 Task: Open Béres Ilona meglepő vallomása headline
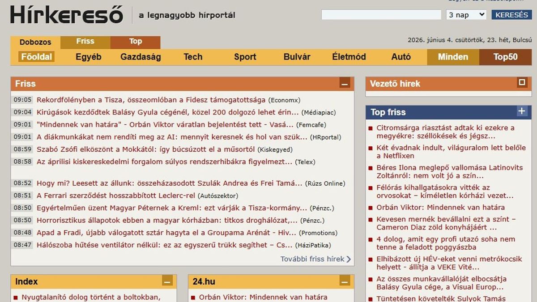[449, 172]
